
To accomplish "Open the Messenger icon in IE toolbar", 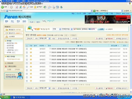I will pos(61,7).
